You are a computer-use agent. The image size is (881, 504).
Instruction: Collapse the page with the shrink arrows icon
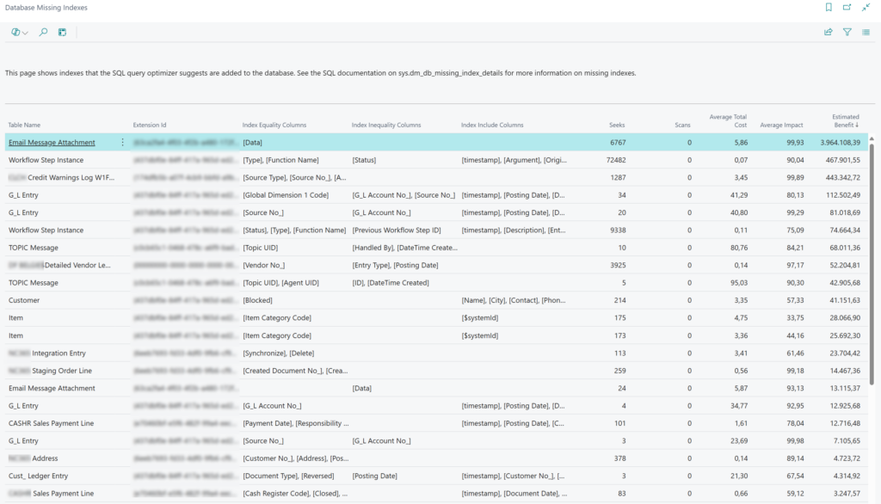[866, 8]
